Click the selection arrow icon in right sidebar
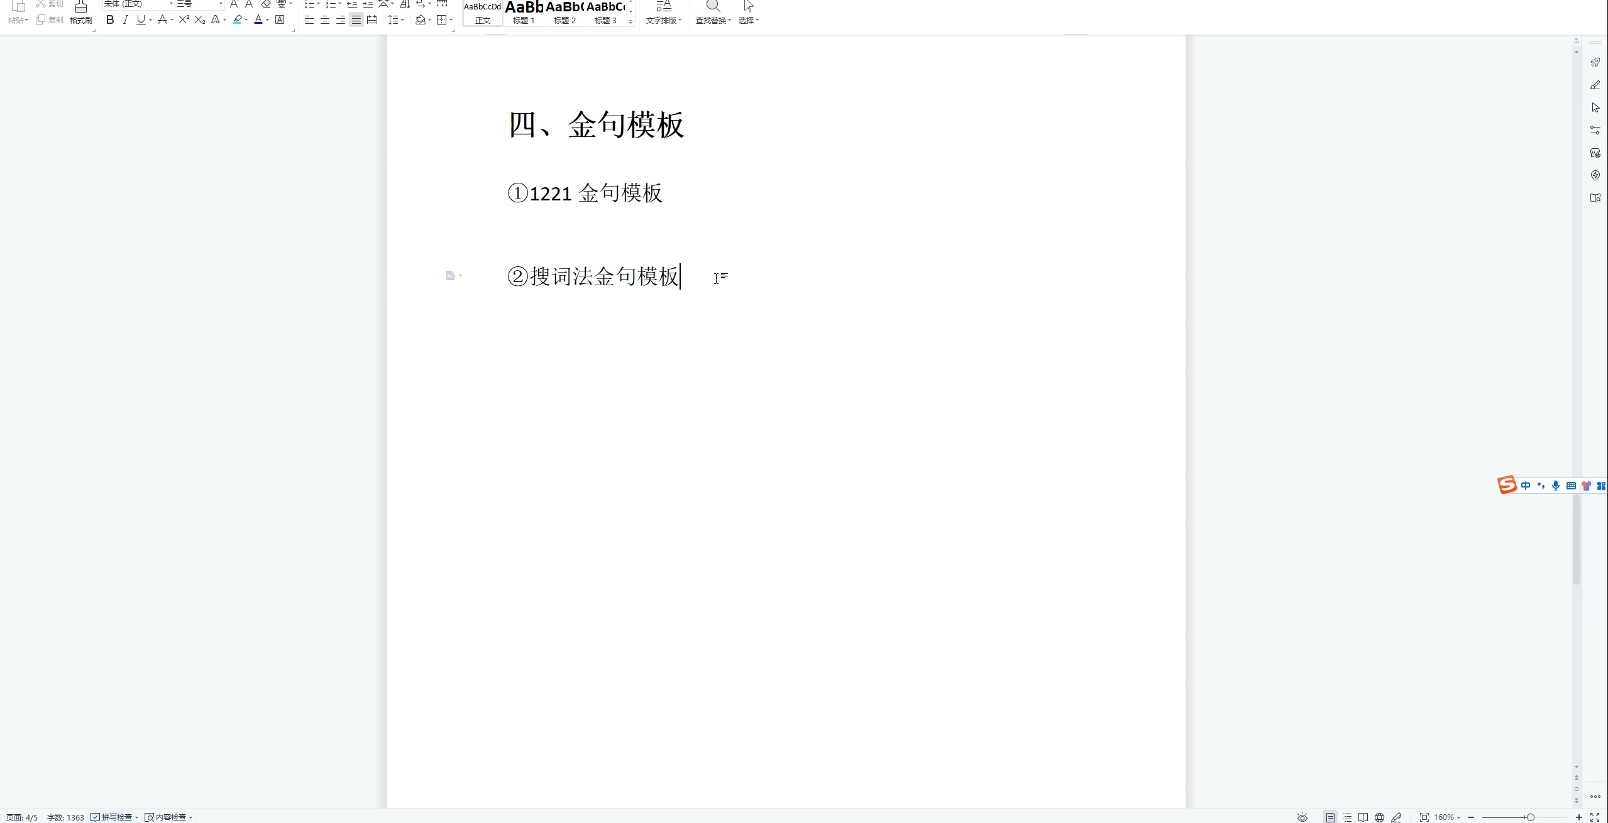This screenshot has width=1608, height=823. tap(1595, 107)
